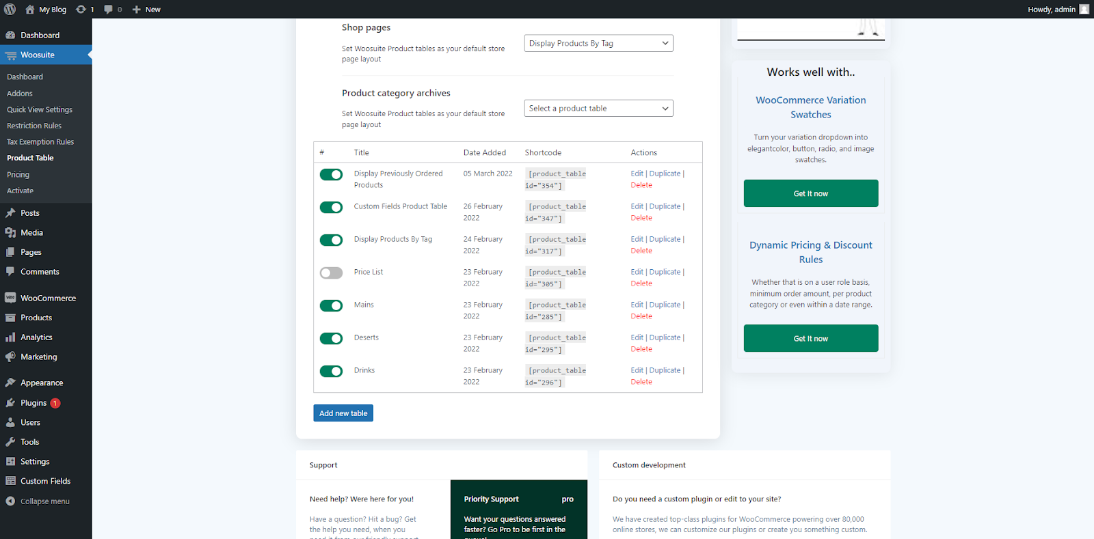Edit the Price List table
1094x539 pixels.
point(637,272)
